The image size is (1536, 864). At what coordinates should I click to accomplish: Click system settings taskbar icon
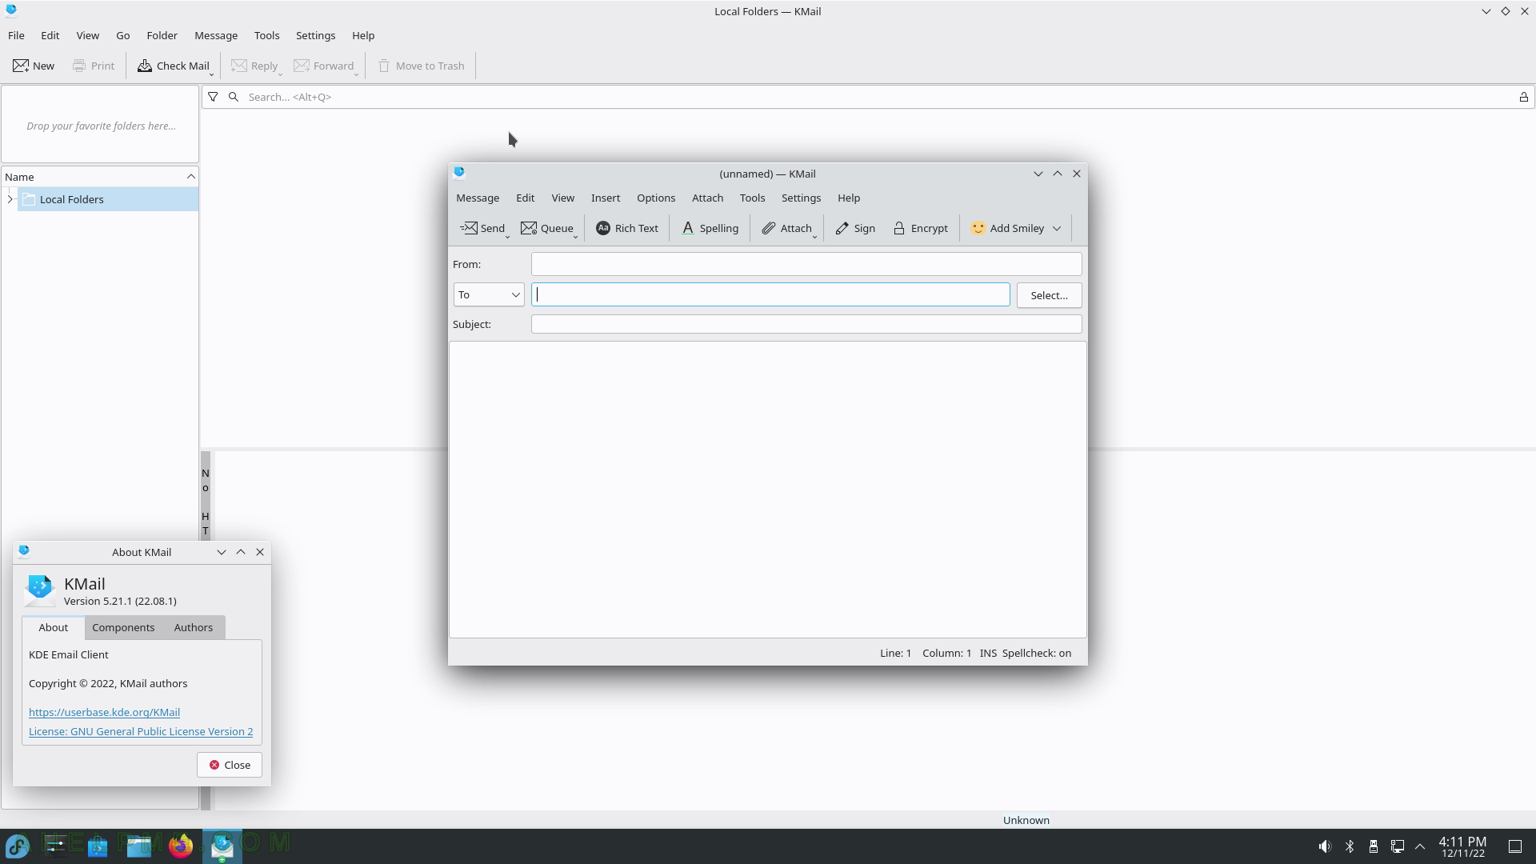pyautogui.click(x=56, y=846)
